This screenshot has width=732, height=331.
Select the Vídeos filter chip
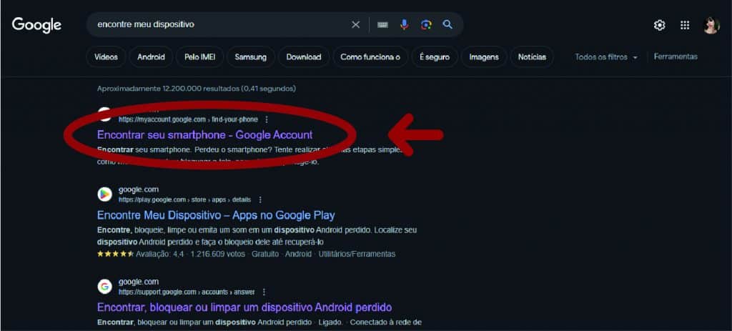tap(106, 57)
